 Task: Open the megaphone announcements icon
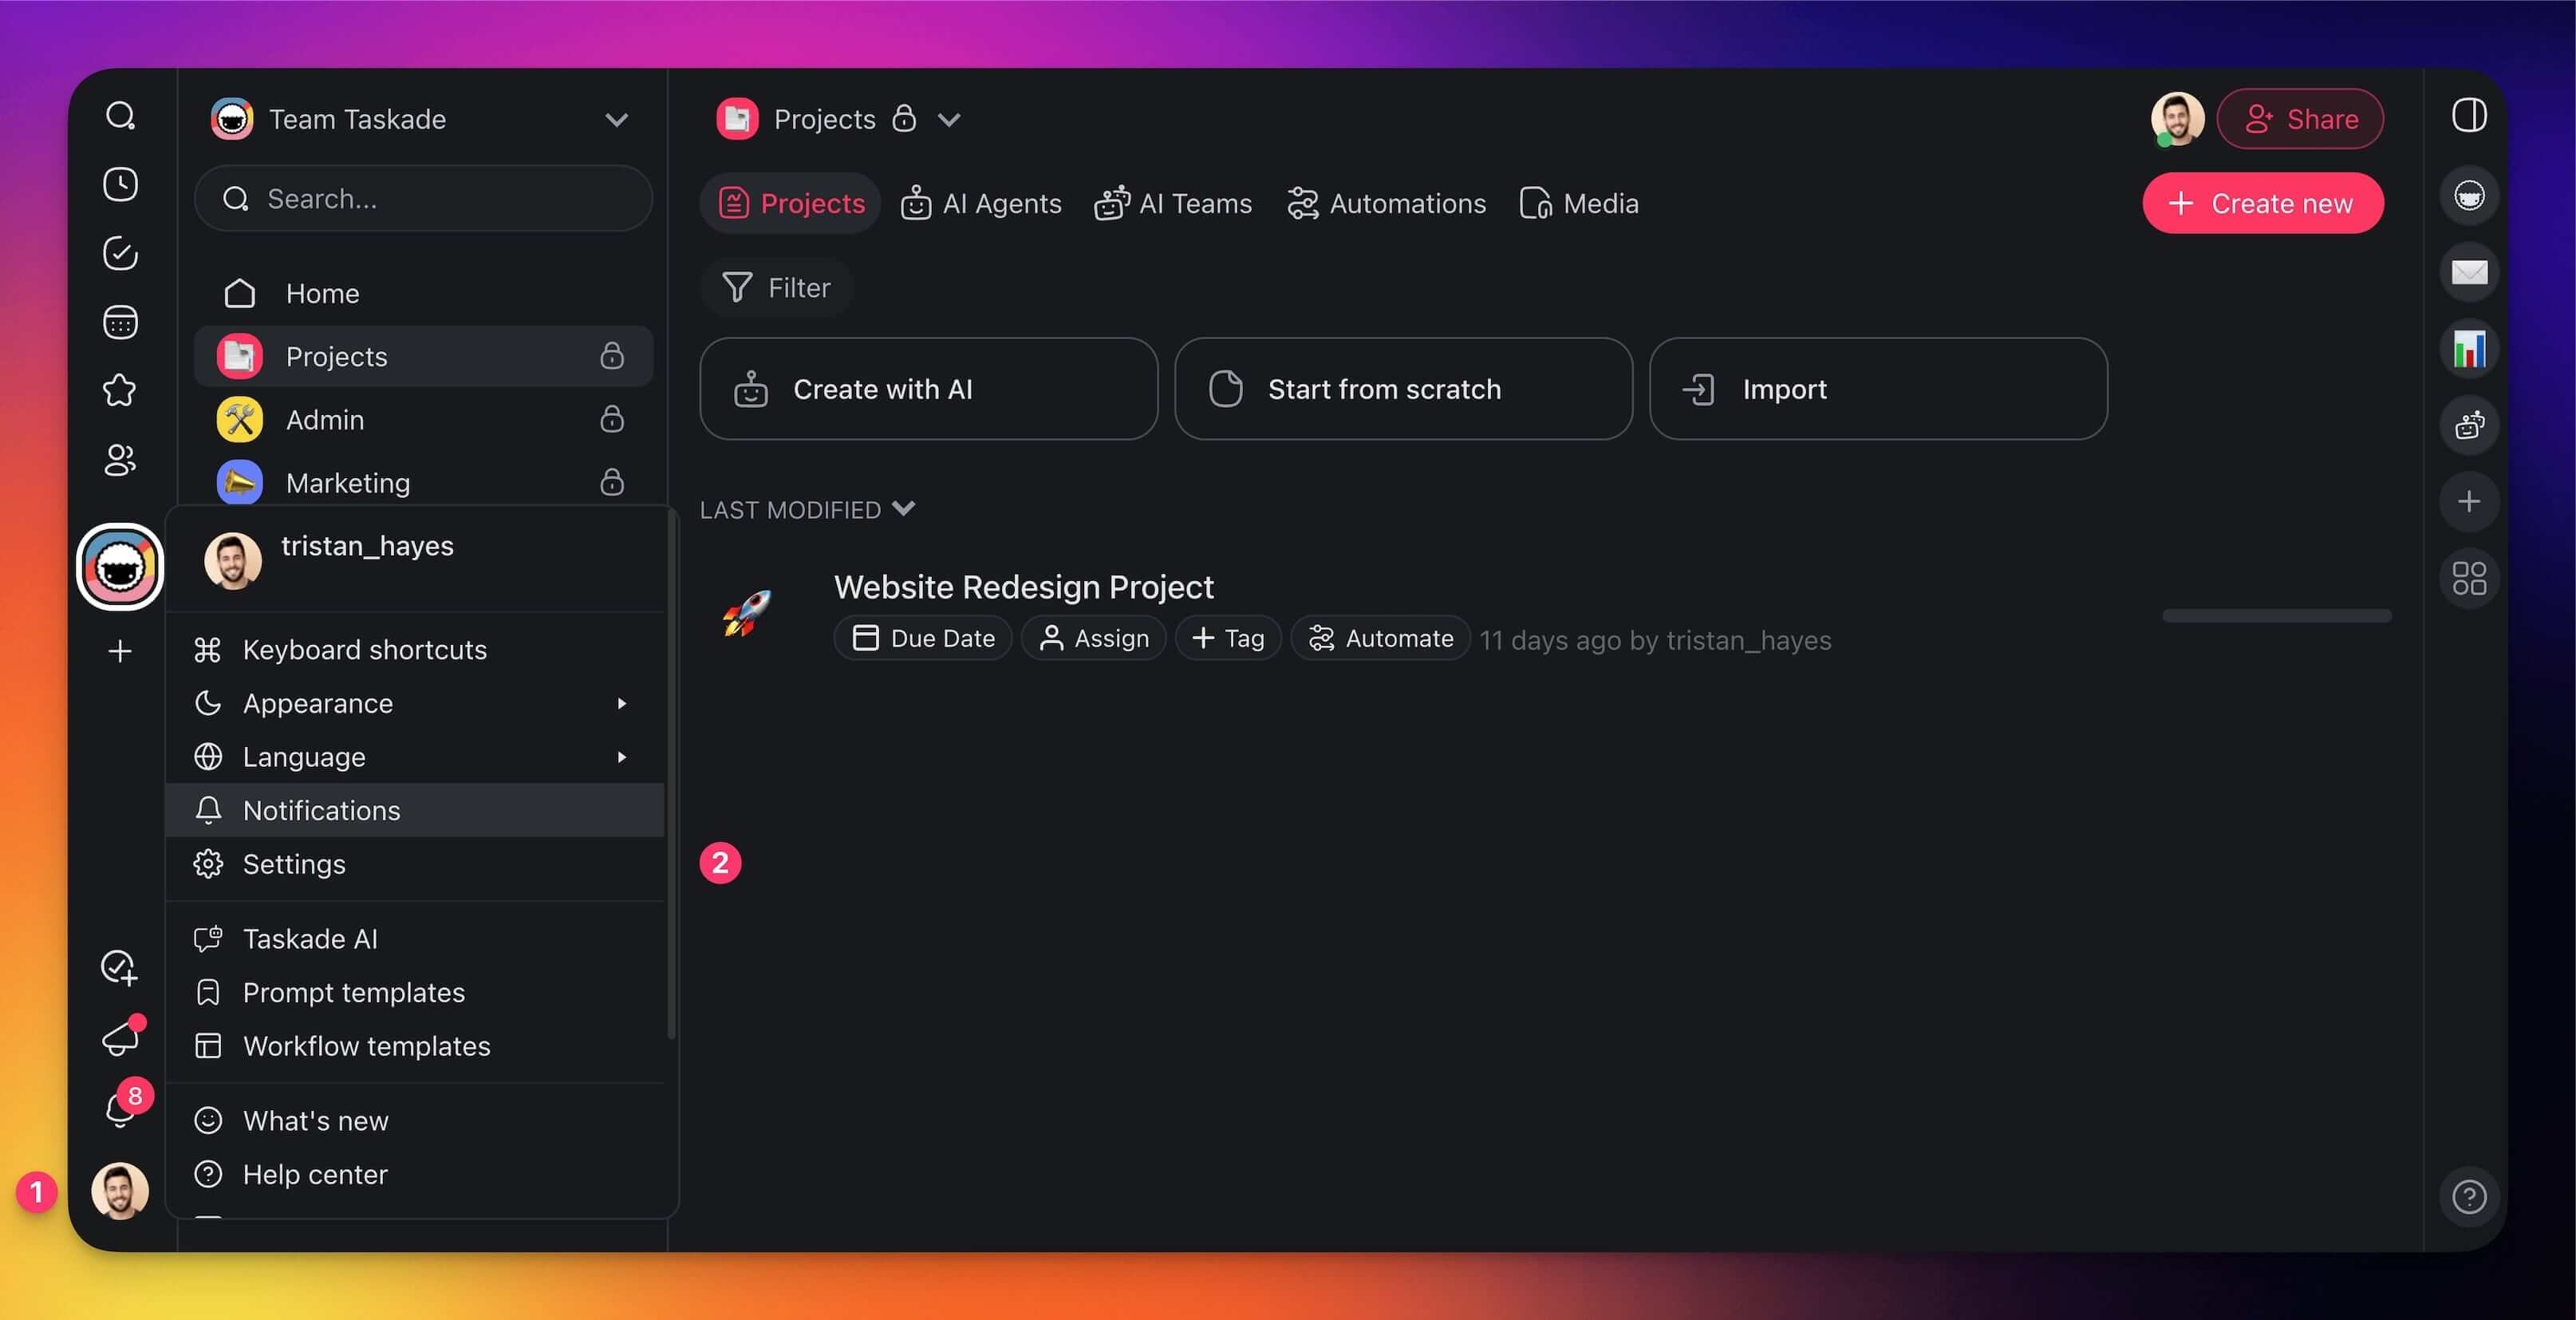click(120, 1038)
